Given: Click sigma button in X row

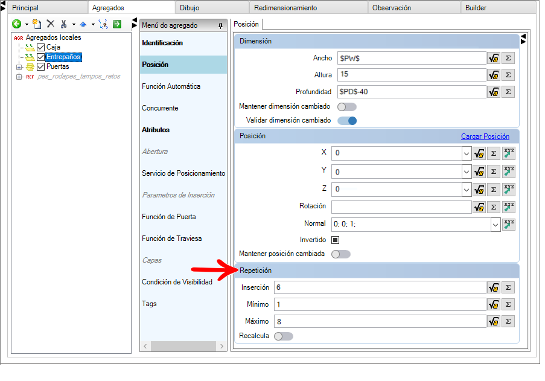Looking at the screenshot, I should coord(494,153).
